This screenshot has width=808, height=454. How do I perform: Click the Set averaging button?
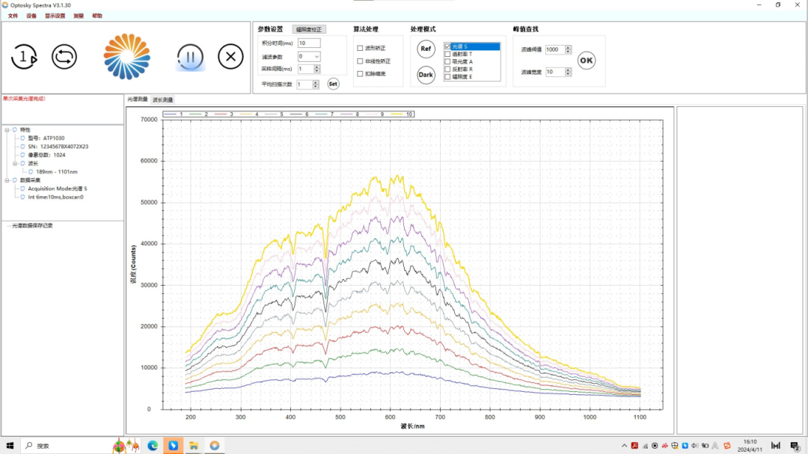point(333,84)
